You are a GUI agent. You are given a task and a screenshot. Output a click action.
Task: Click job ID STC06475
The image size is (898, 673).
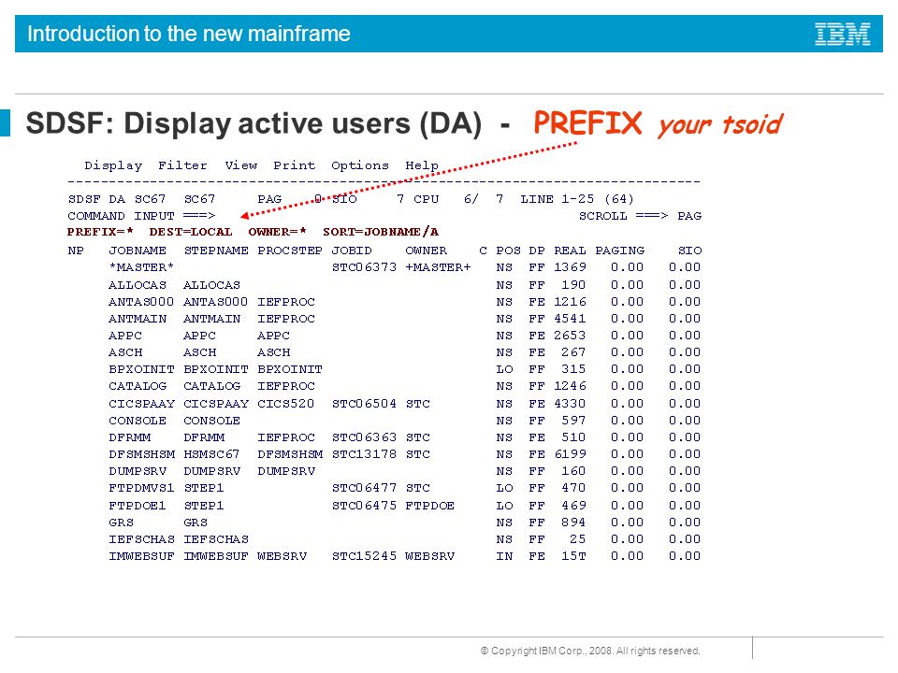[x=364, y=506]
